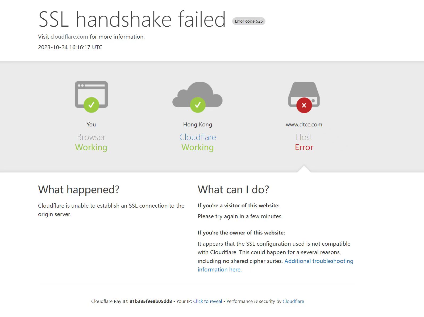Click the Error code 525 badge

(249, 21)
